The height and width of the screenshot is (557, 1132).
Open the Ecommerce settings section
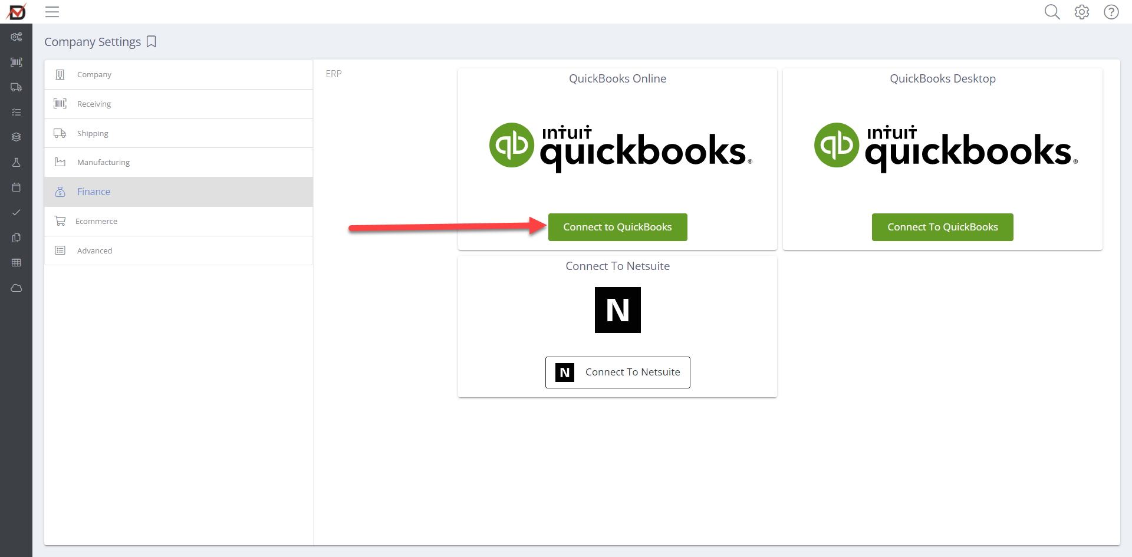tap(179, 221)
